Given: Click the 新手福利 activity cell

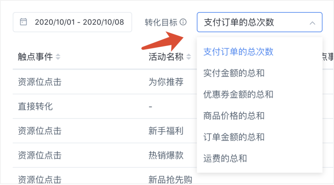Looking at the screenshot, I should tap(166, 131).
